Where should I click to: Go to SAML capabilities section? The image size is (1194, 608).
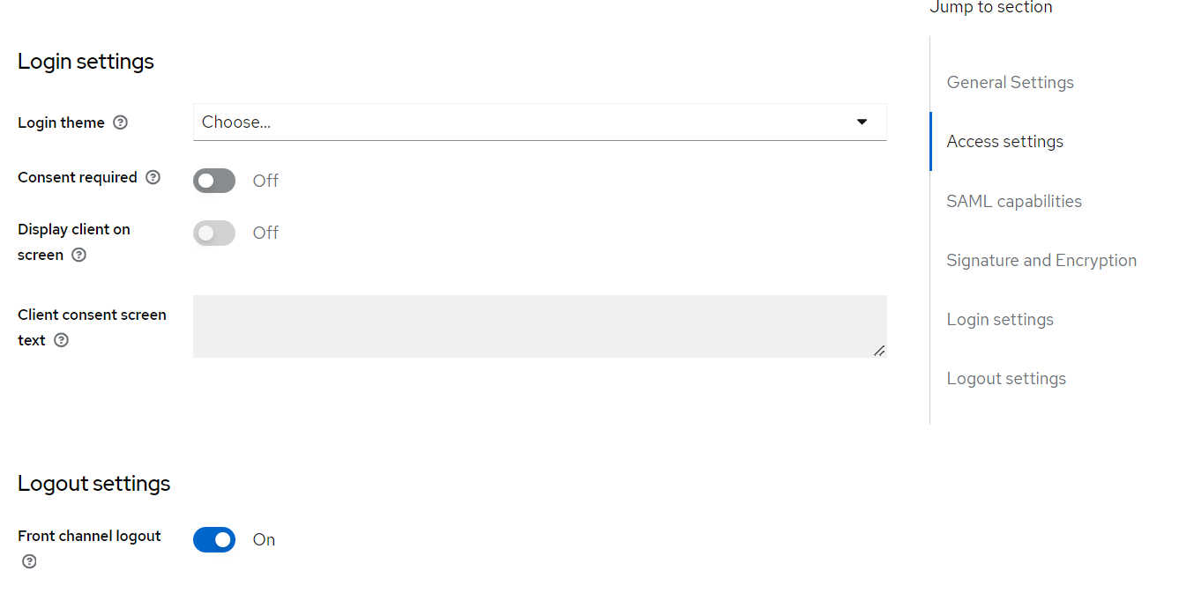click(1013, 201)
